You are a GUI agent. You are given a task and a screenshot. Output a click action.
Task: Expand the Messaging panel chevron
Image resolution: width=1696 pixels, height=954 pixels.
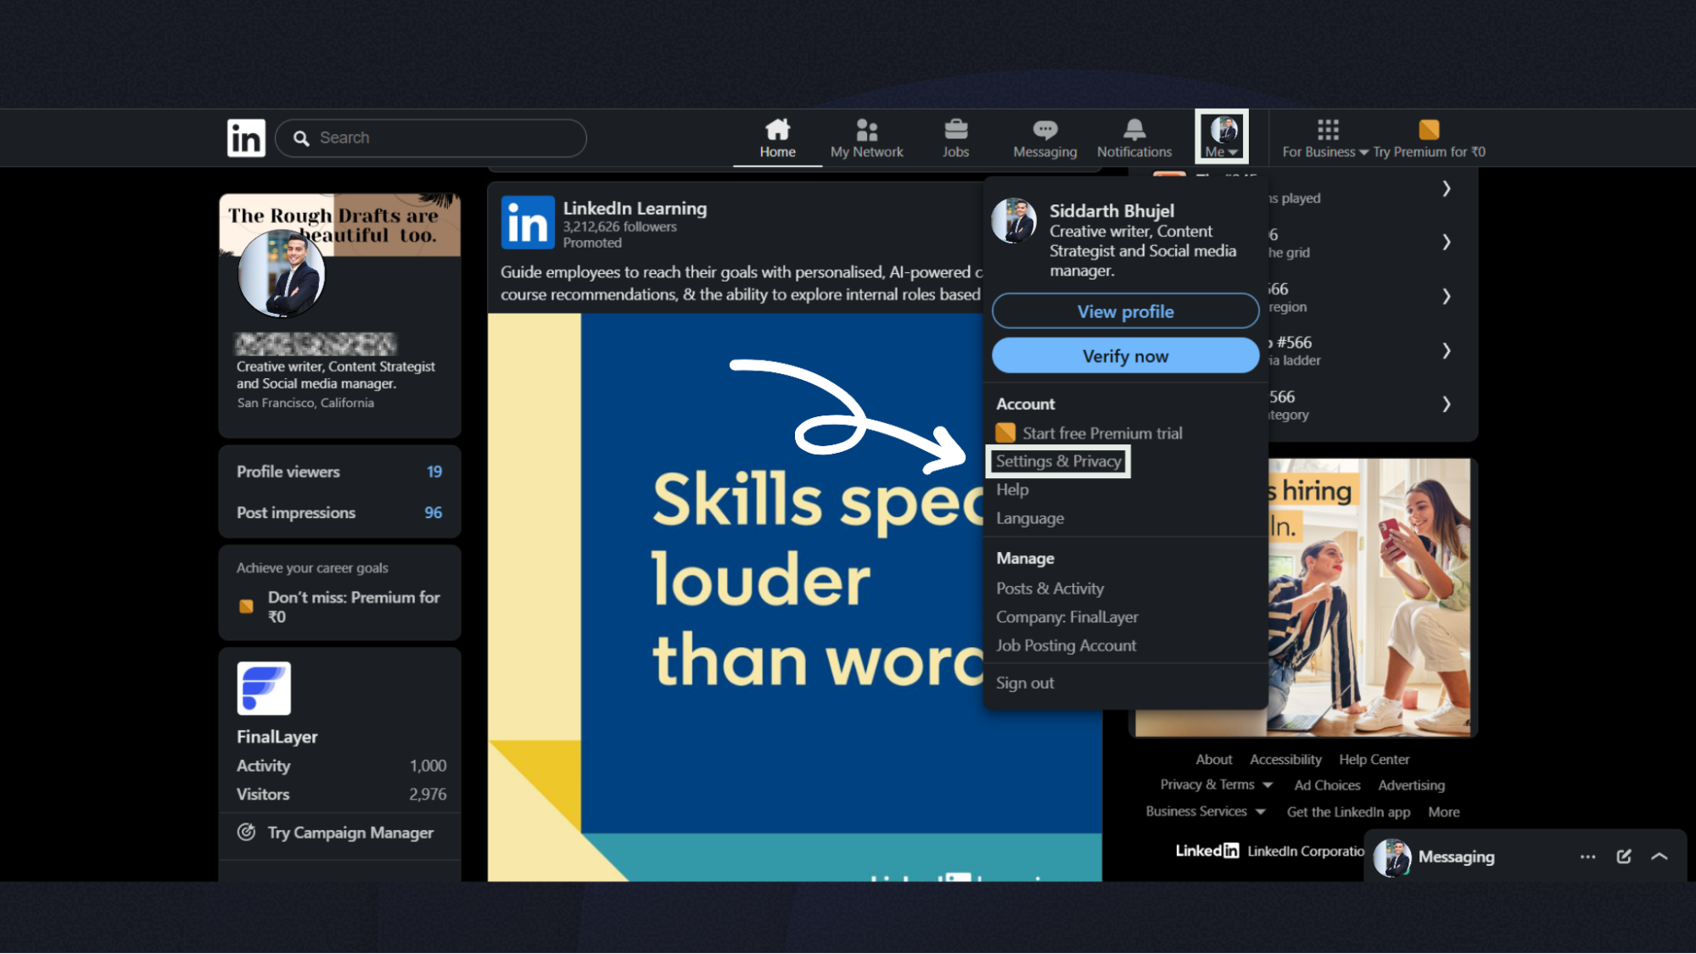[1660, 856]
